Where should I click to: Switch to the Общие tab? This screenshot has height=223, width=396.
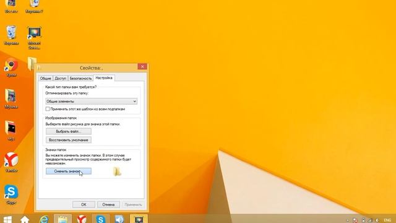point(45,79)
